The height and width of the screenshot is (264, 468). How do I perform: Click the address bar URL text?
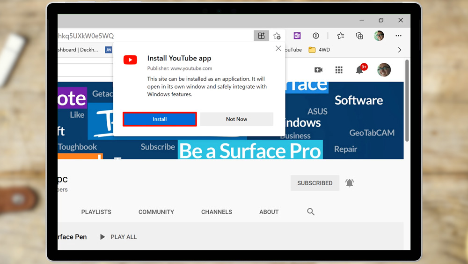[86, 36]
